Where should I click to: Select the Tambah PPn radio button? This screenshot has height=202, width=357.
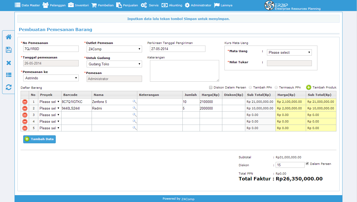[x=250, y=87]
